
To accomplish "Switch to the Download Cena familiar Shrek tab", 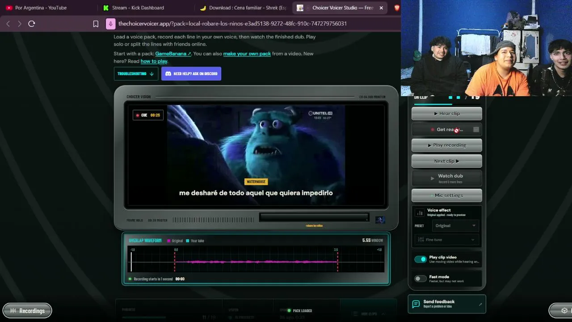I will [x=244, y=8].
